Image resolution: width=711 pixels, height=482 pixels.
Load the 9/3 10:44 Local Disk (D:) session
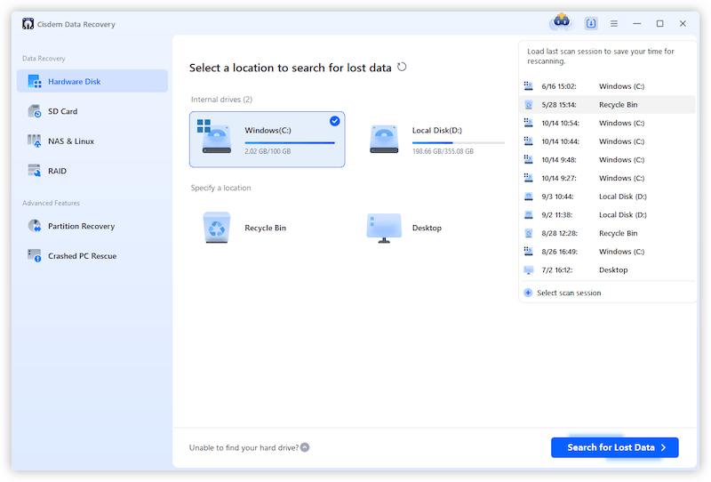(607, 197)
